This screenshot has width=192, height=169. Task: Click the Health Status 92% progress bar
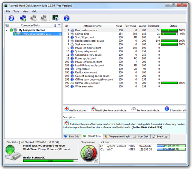(51, 161)
